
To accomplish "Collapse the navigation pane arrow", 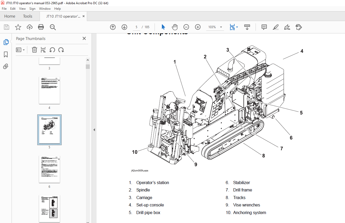I will [94, 130].
